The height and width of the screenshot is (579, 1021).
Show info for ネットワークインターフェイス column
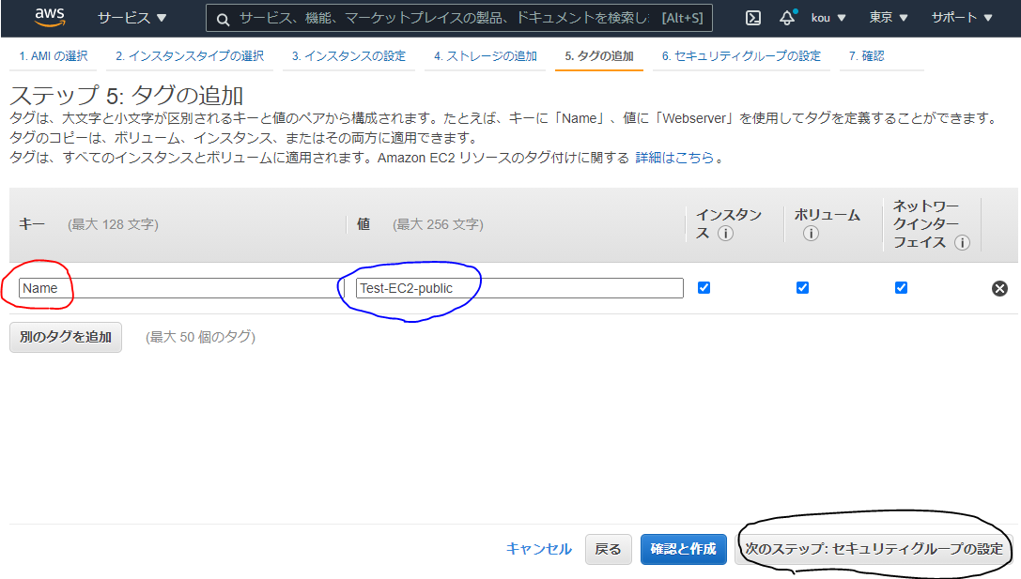coord(962,242)
